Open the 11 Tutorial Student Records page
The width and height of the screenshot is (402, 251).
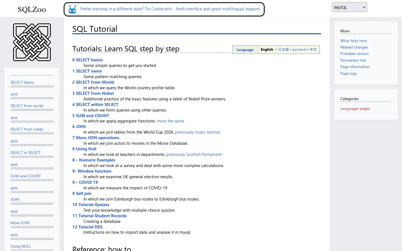99,216
